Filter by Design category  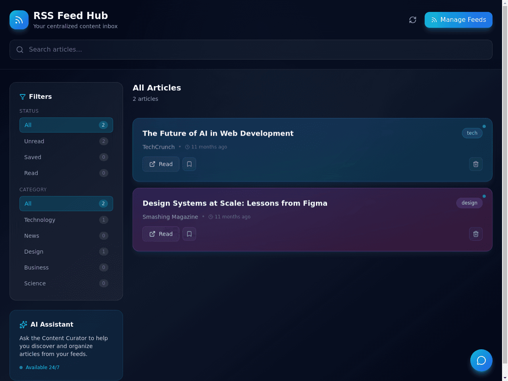pyautogui.click(x=66, y=252)
